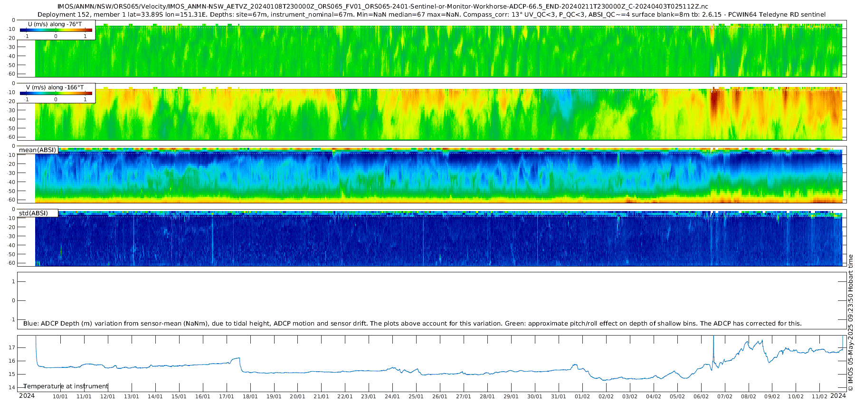Click the 17/01 date tick label
The height and width of the screenshot is (404, 855).
coord(226,396)
